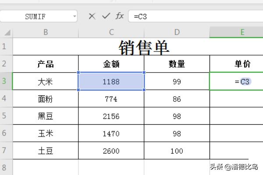Click the 土豆 product cell

(46, 150)
